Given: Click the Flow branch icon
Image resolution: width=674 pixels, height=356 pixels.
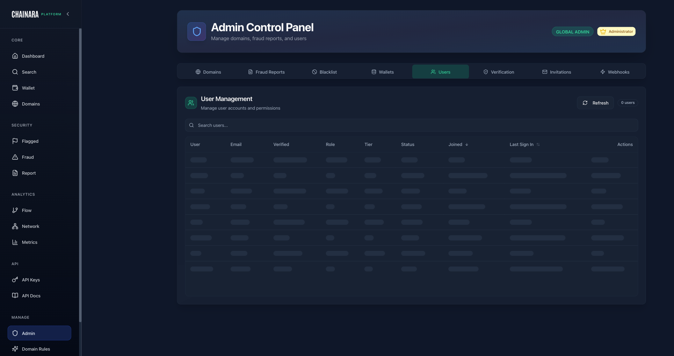Looking at the screenshot, I should [x=15, y=210].
